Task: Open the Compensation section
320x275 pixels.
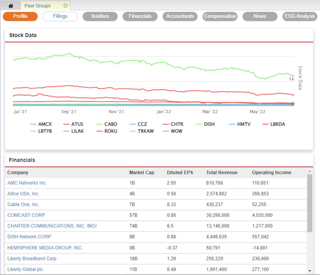Action: (x=220, y=16)
